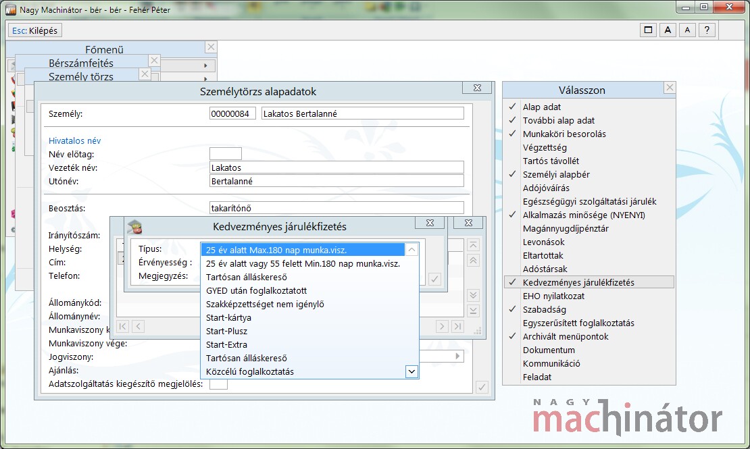750x449 pixels.
Task: Select 25 év alatt Max.180 nap munka.visz.
Action: [x=303, y=250]
